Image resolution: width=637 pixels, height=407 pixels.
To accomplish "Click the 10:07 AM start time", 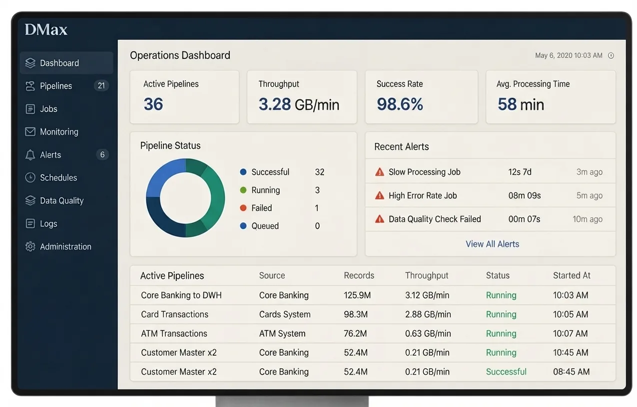I will point(571,333).
